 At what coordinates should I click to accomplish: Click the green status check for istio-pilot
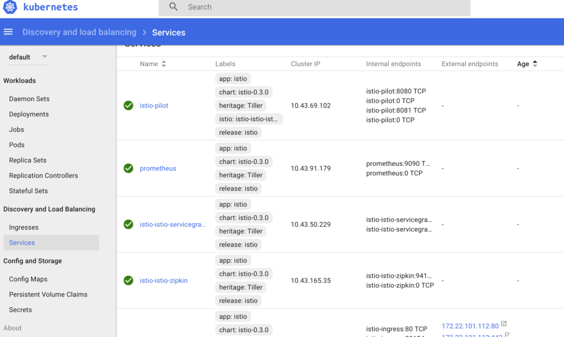point(128,106)
